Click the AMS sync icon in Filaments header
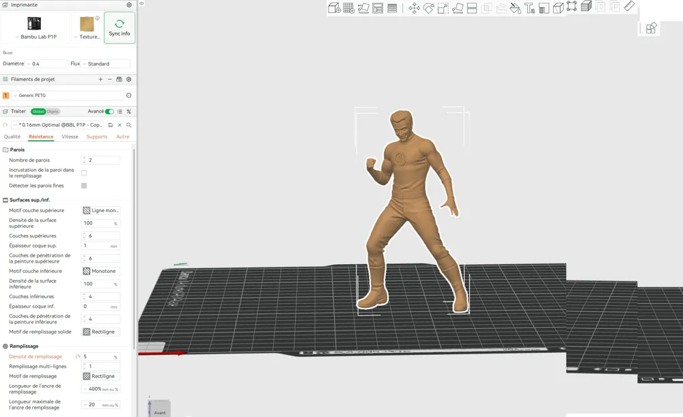 point(119,79)
